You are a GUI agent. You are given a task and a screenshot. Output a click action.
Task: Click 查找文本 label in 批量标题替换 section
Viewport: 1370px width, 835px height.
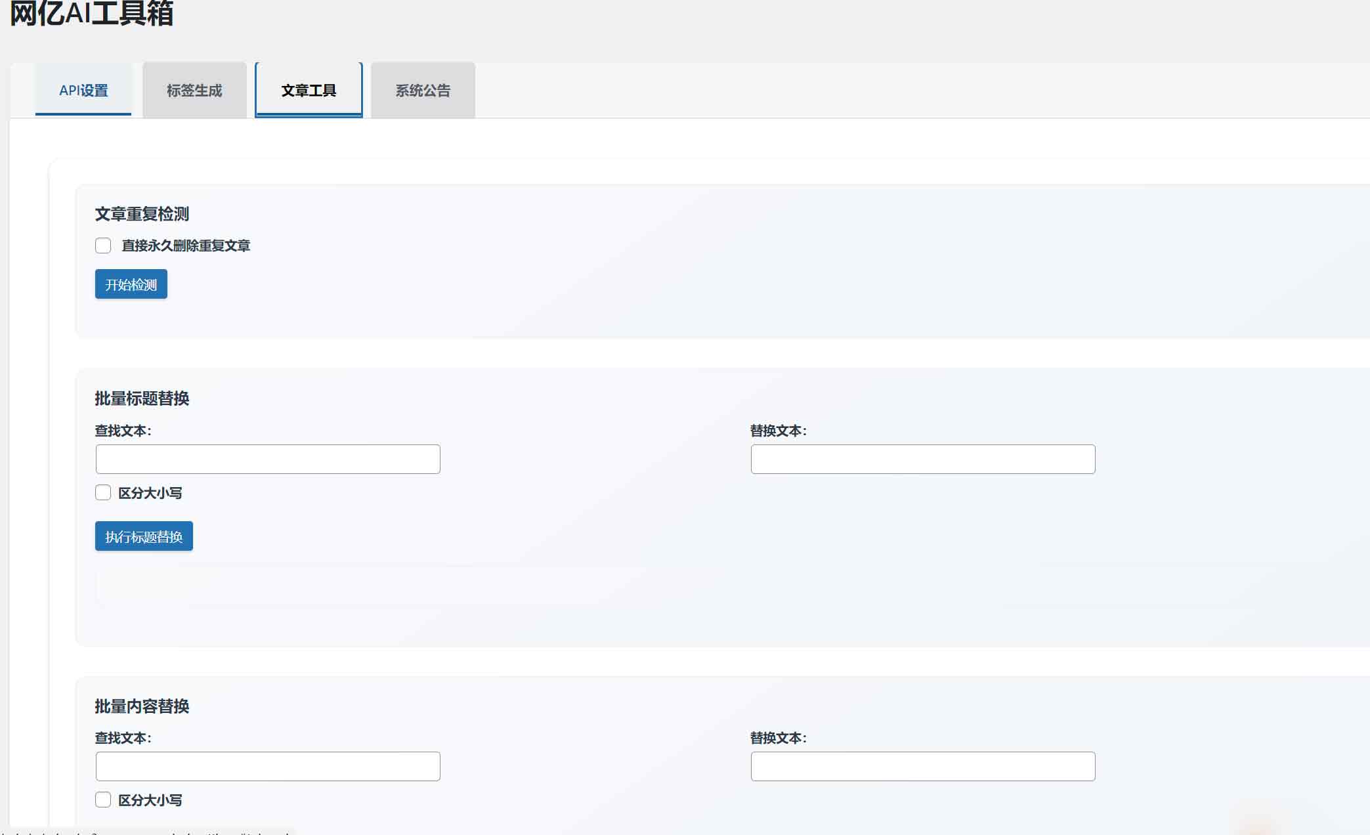coord(123,431)
